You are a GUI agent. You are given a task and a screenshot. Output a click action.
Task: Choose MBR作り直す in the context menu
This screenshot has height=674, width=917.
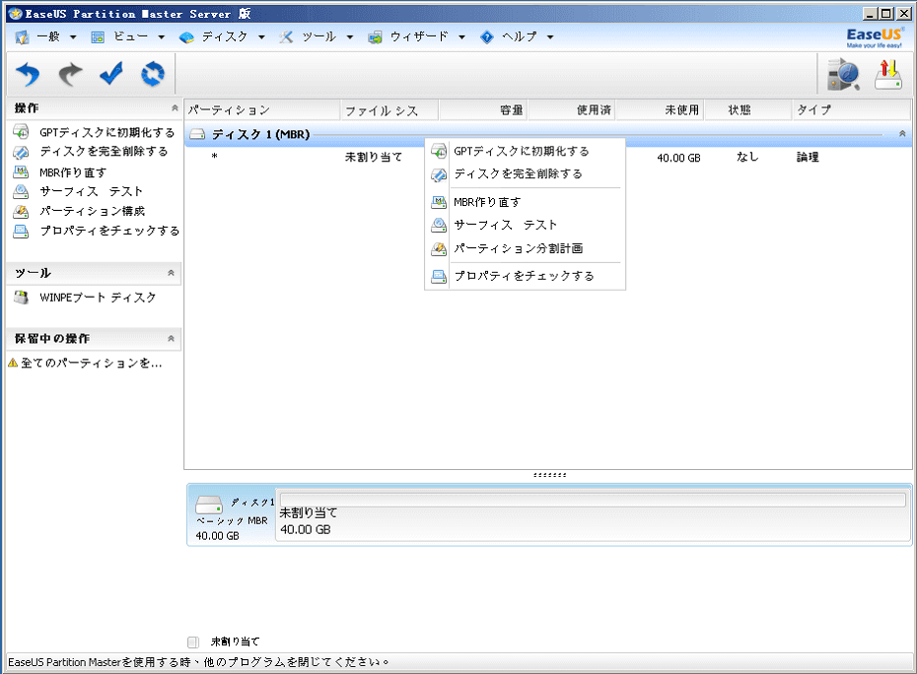pyautogui.click(x=487, y=202)
